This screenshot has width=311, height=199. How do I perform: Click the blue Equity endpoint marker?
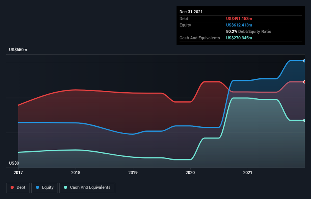tap(305, 61)
